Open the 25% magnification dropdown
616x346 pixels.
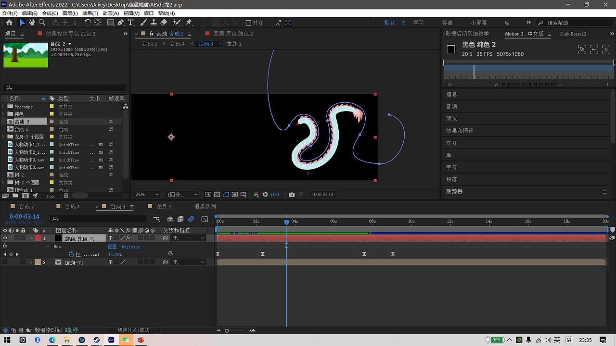tap(147, 195)
